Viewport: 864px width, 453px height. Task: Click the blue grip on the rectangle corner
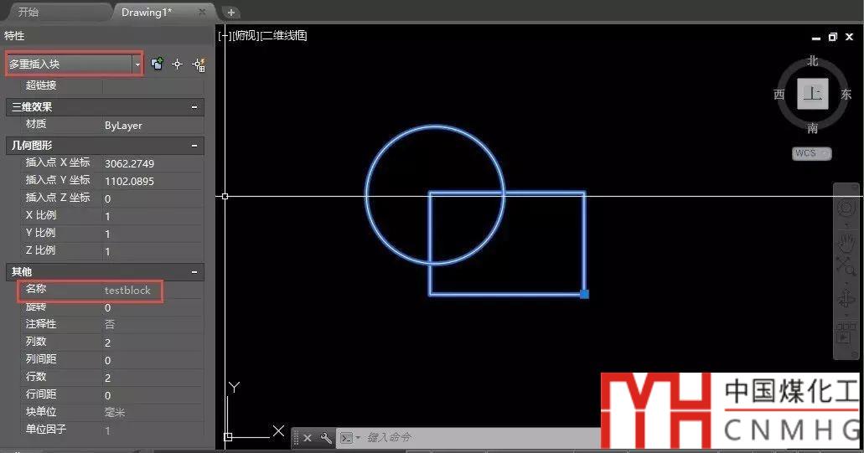click(584, 294)
